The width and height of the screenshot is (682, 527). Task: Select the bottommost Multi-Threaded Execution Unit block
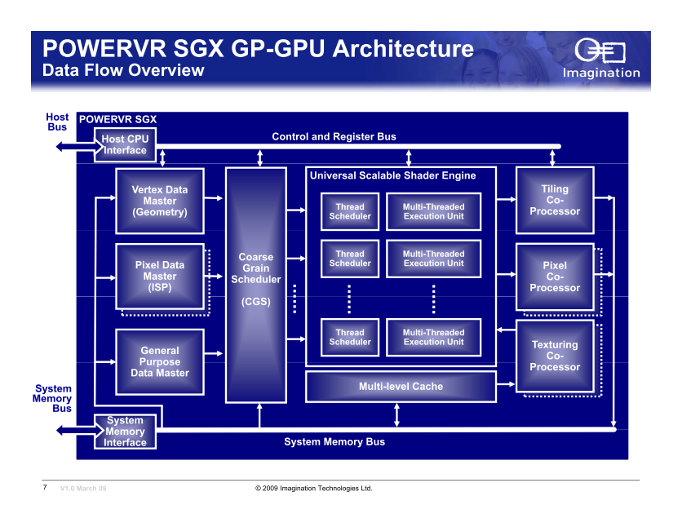click(434, 338)
